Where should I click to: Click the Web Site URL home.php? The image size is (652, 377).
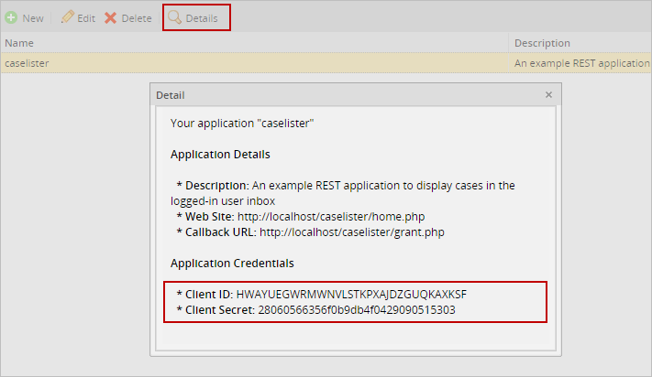(x=331, y=216)
